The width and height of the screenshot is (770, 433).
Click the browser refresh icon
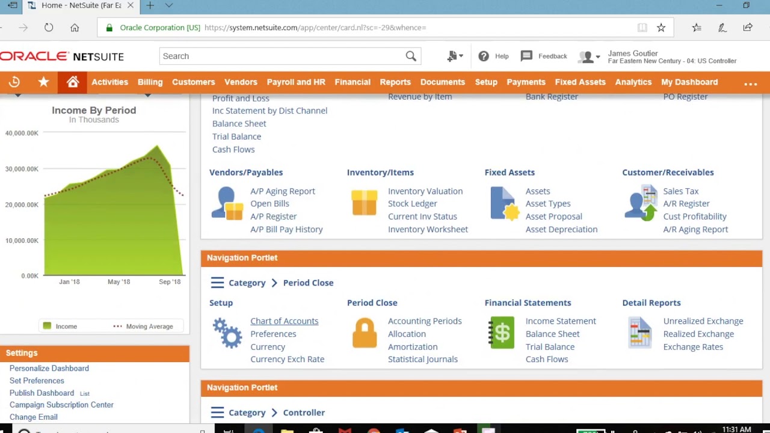click(49, 28)
